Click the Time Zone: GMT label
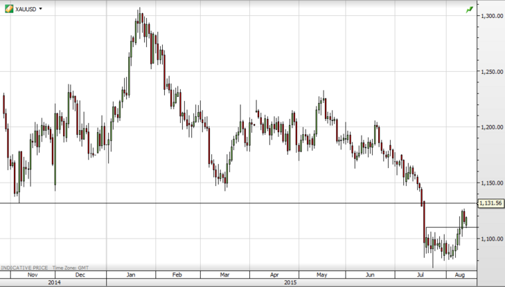The width and height of the screenshot is (505, 287). (72, 267)
